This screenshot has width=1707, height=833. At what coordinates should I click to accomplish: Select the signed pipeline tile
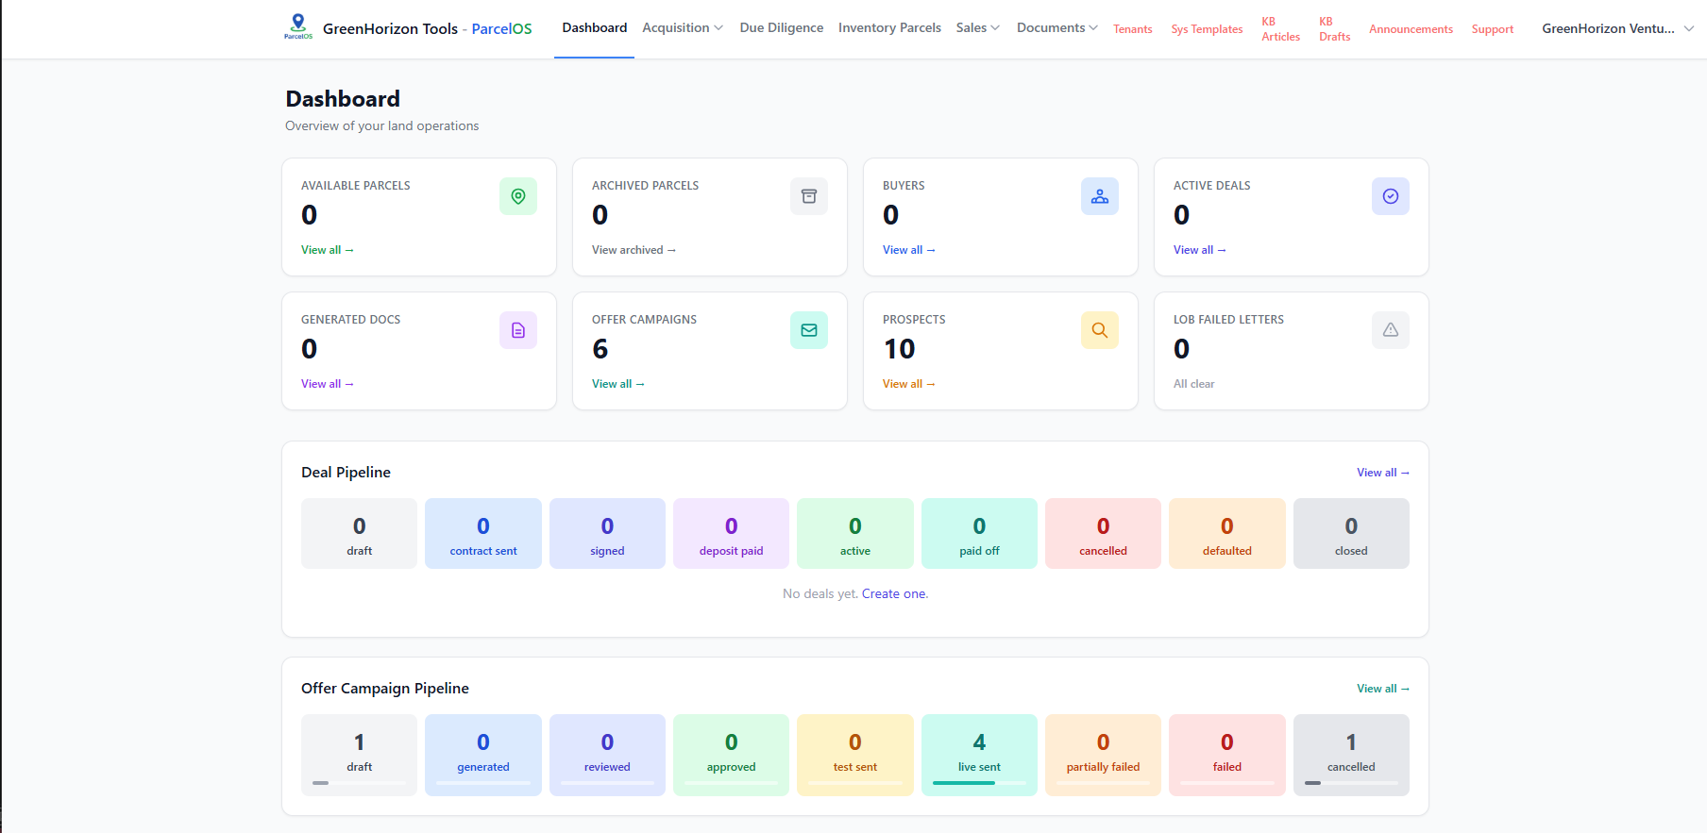(607, 534)
